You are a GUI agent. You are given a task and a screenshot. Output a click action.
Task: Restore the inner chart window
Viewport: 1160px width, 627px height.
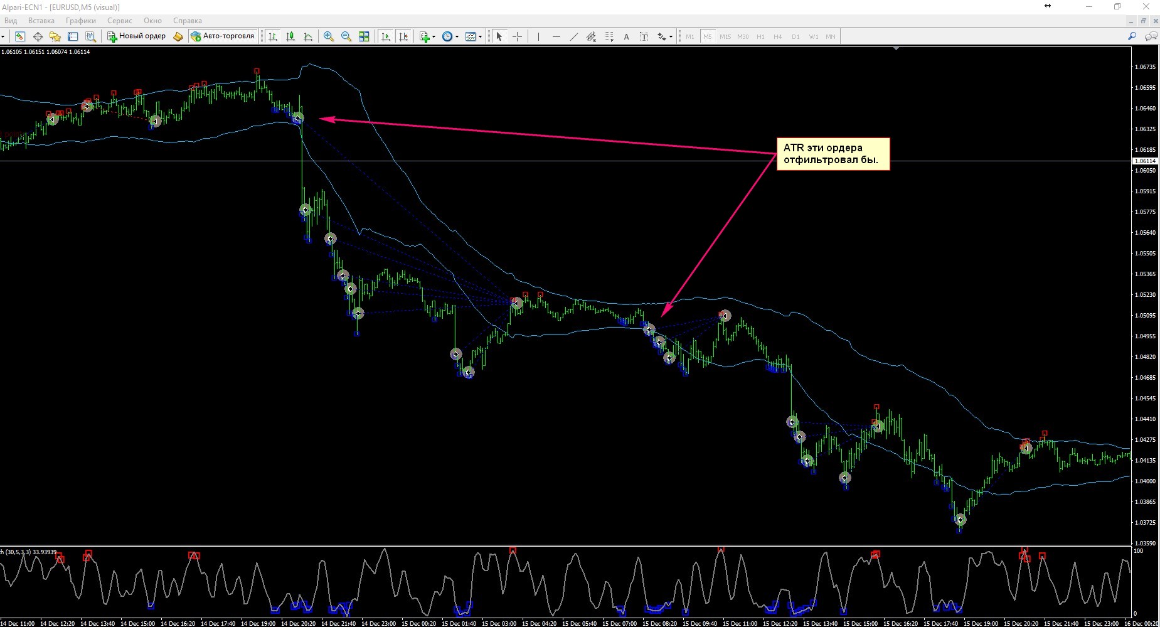click(x=1144, y=21)
